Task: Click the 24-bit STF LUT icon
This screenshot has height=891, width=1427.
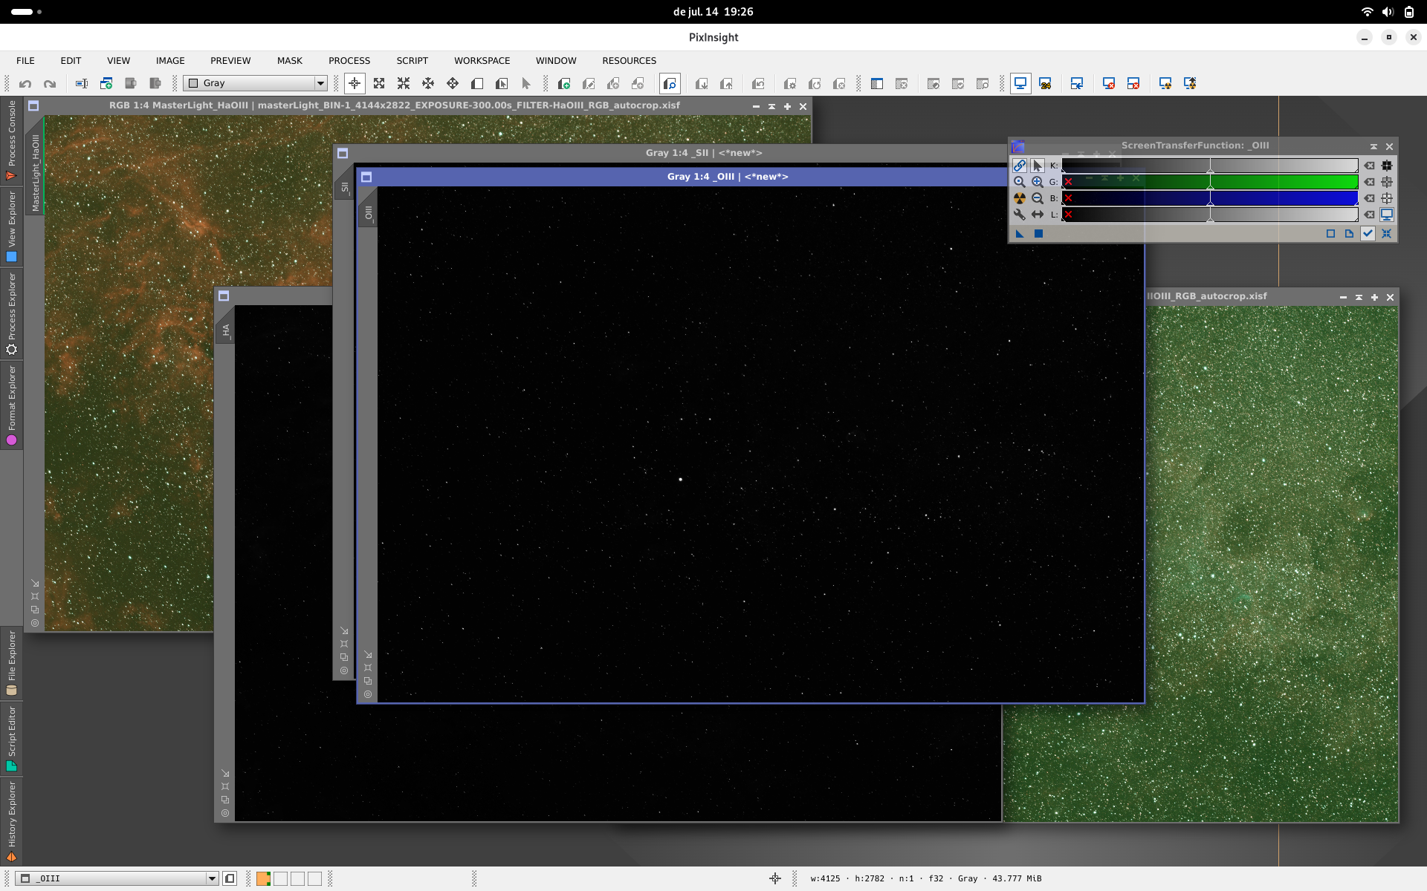Action: 1045,84
